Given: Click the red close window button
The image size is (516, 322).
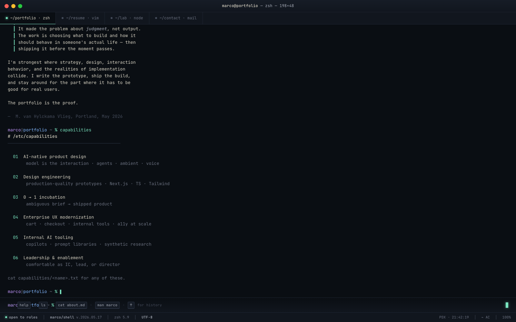Looking at the screenshot, I should tap(6, 6).
